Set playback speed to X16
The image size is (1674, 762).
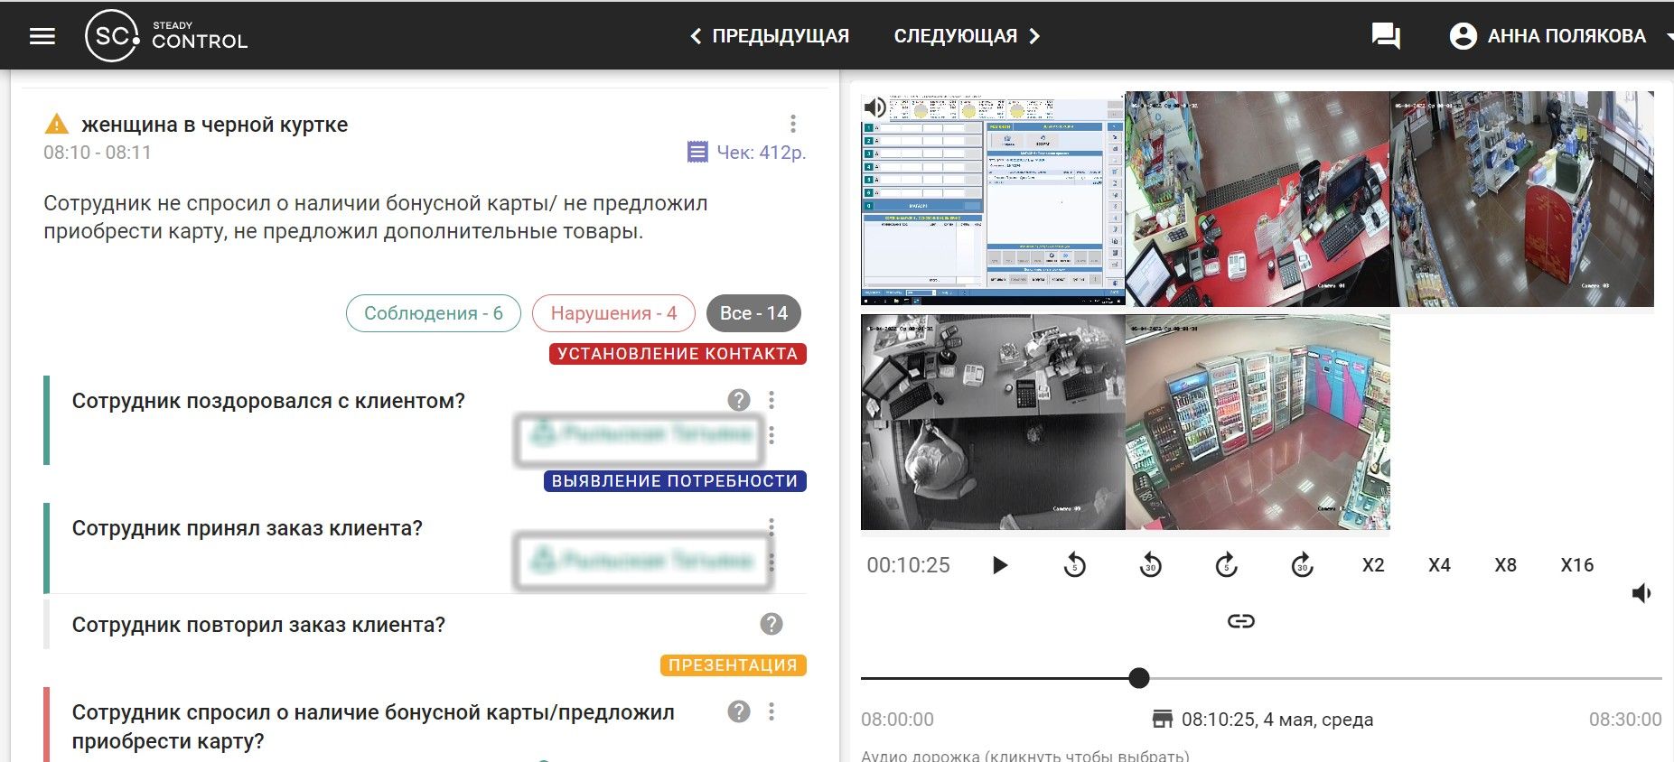click(x=1577, y=565)
